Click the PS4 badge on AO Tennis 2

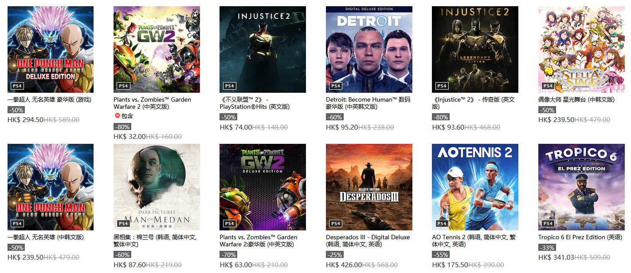pyautogui.click(x=442, y=223)
